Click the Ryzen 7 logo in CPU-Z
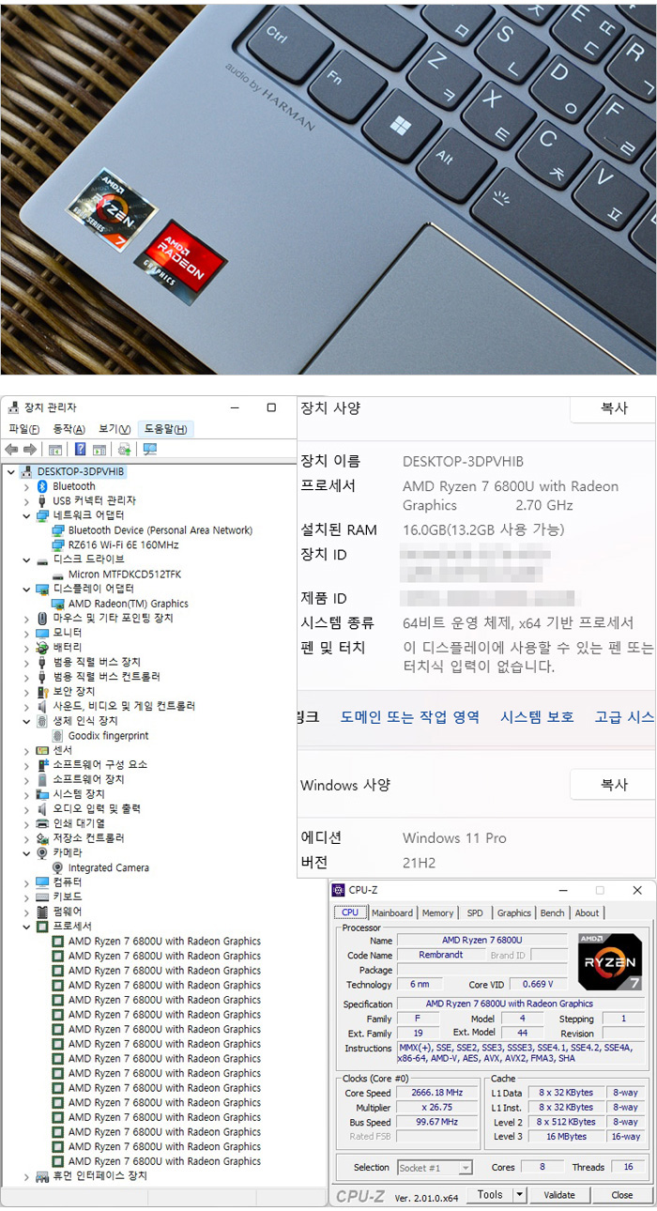Image resolution: width=657 pixels, height=1211 pixels. [x=610, y=961]
